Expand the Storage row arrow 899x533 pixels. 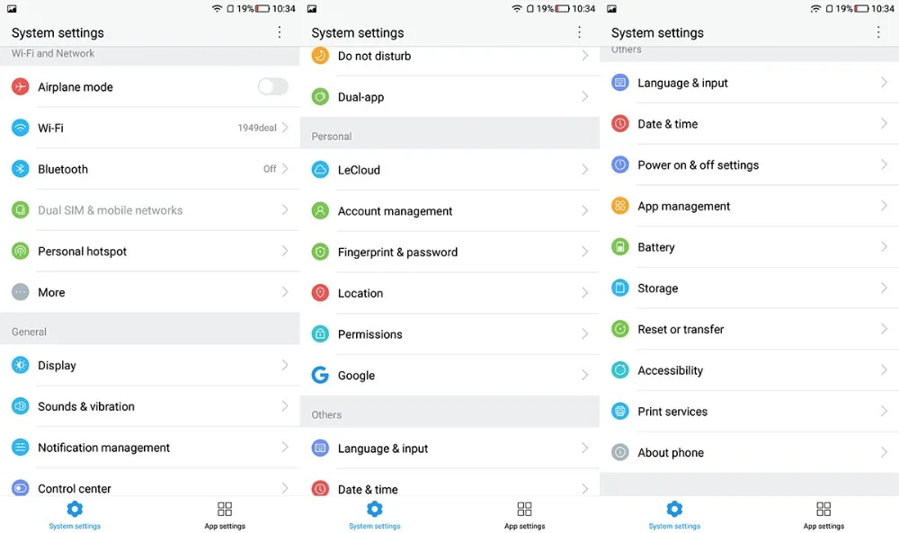click(884, 289)
